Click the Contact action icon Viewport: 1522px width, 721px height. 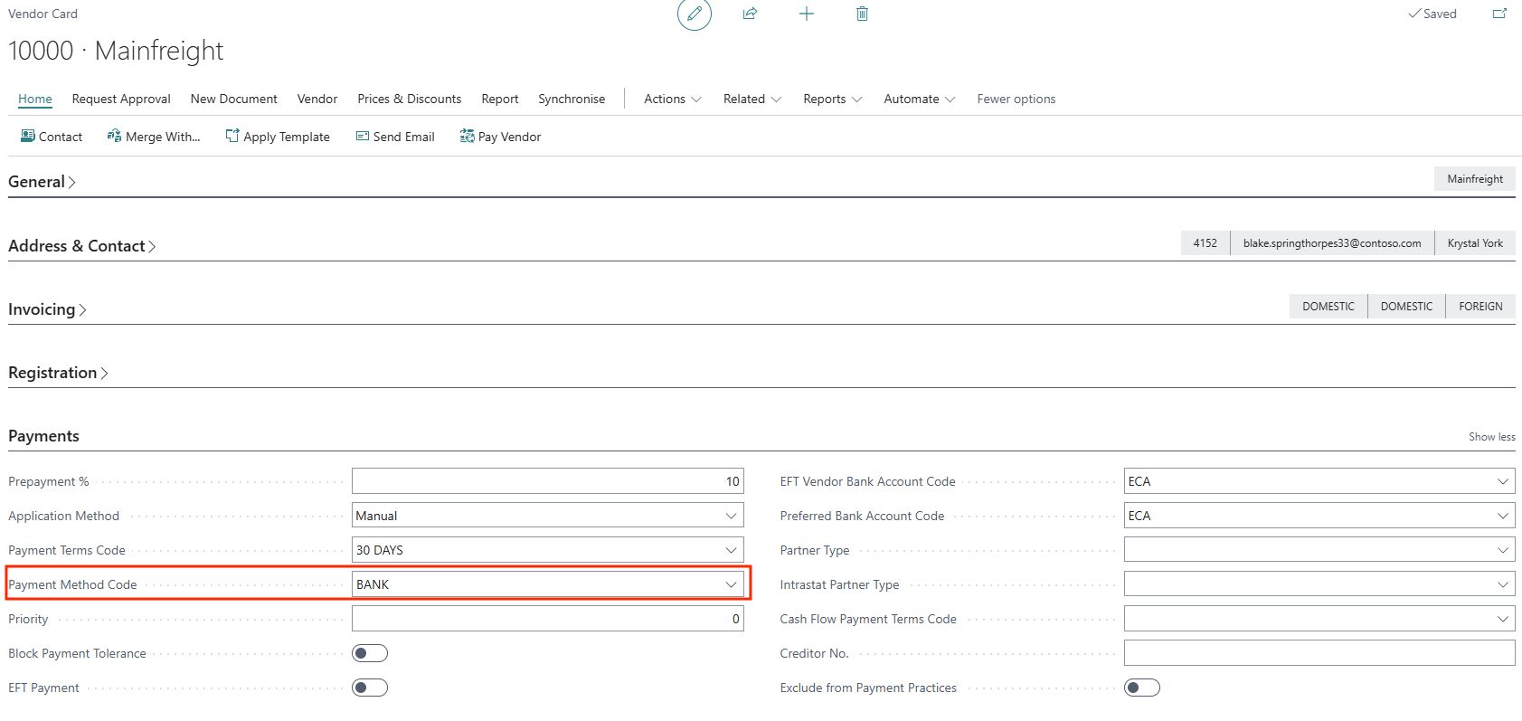(x=28, y=137)
